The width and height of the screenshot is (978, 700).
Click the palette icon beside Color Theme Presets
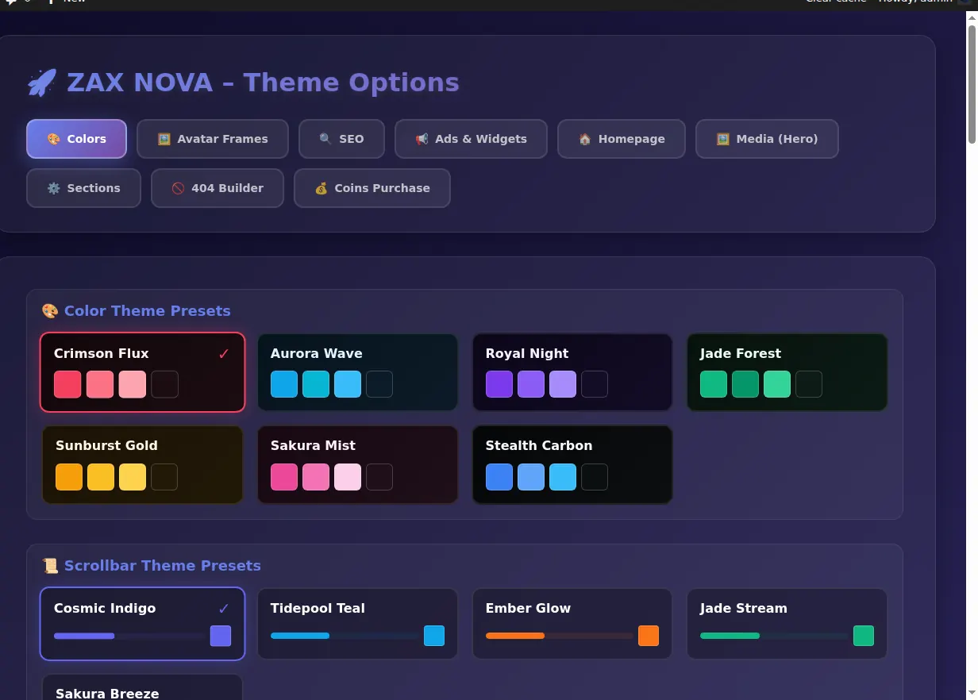[x=50, y=311]
